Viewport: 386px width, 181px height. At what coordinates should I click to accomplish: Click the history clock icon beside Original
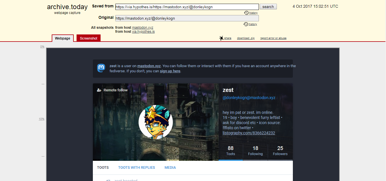[246, 24]
